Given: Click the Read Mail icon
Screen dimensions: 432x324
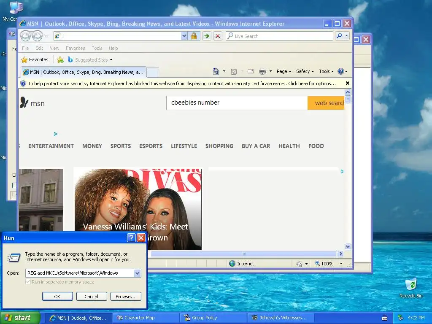Looking at the screenshot, I should point(251,71).
